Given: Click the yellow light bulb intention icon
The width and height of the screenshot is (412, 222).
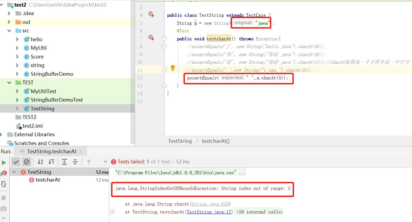Looking at the screenshot, I should [173, 68].
